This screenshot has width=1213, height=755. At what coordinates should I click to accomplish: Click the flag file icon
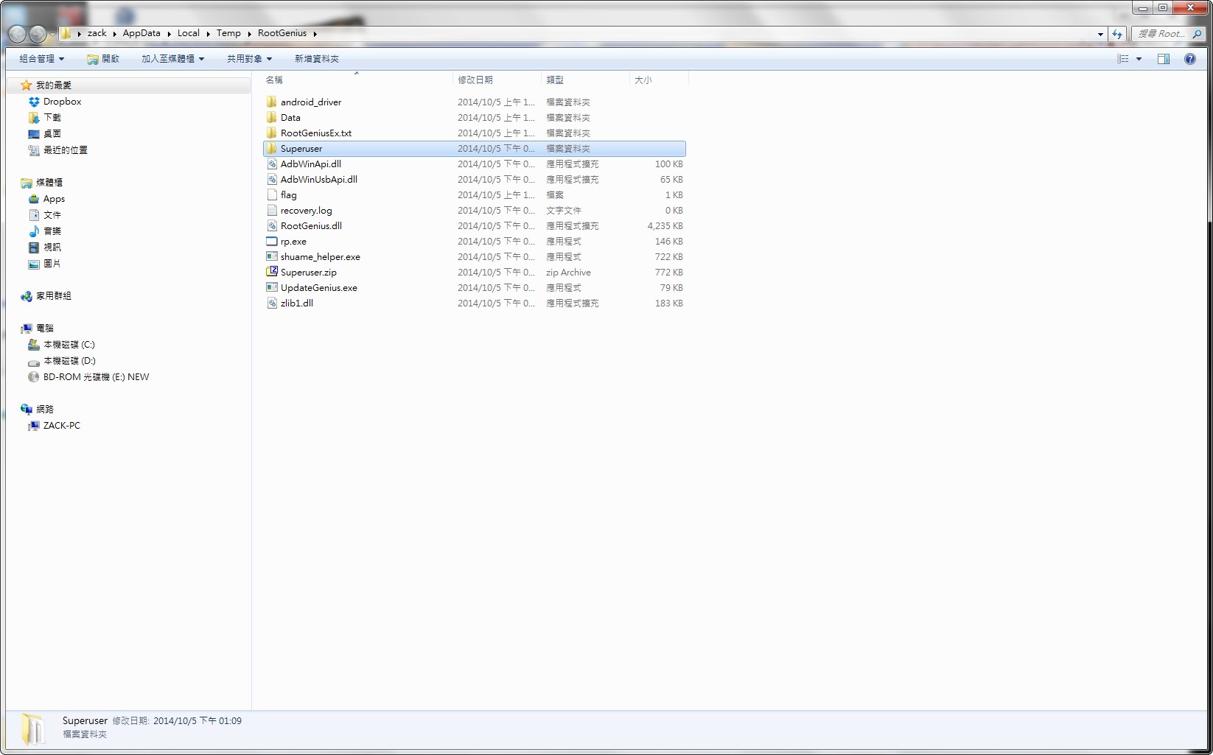click(272, 194)
